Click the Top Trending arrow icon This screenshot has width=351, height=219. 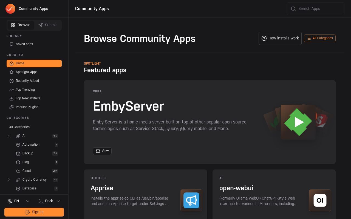(12, 90)
